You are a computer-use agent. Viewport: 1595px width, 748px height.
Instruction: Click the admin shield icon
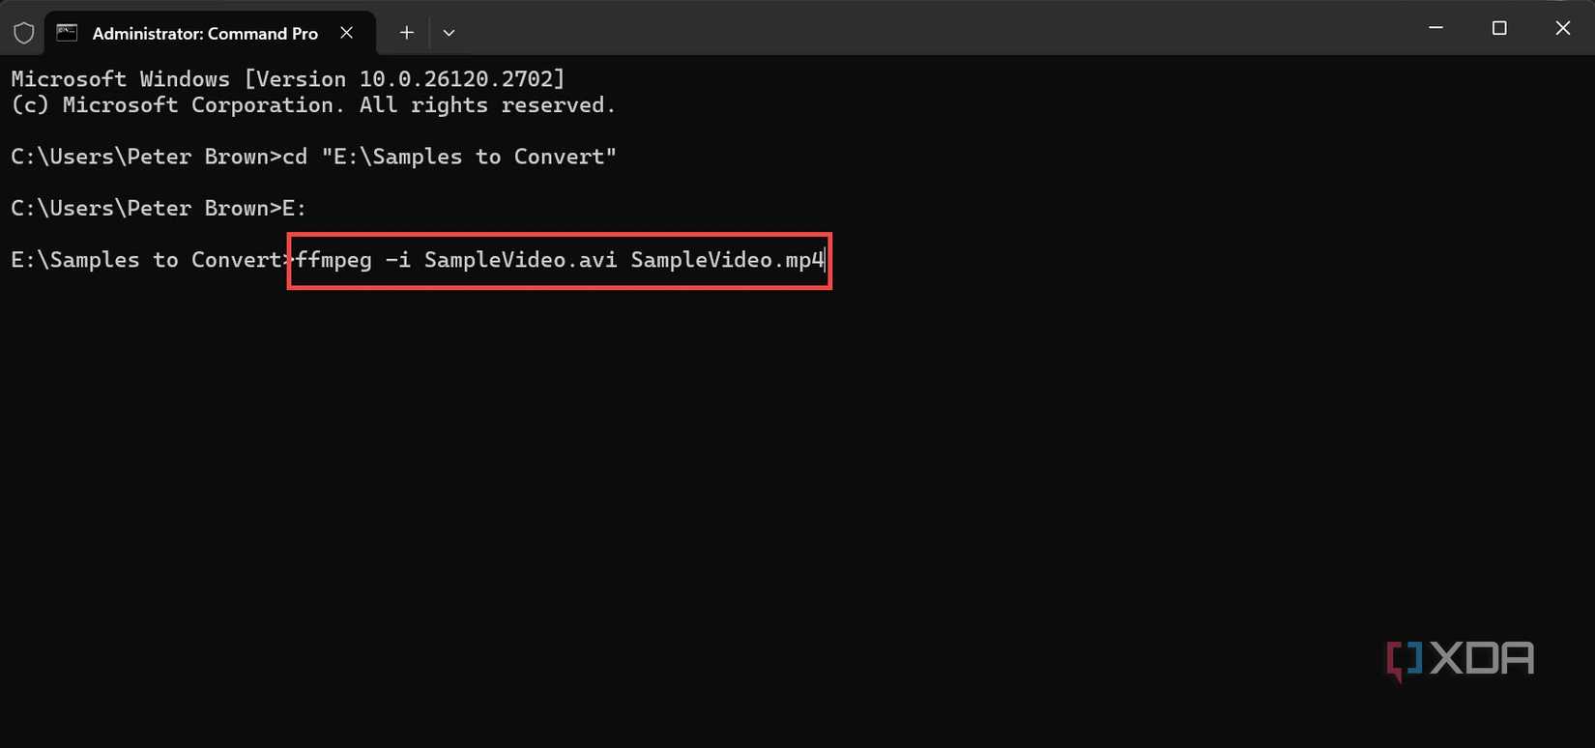coord(24,32)
